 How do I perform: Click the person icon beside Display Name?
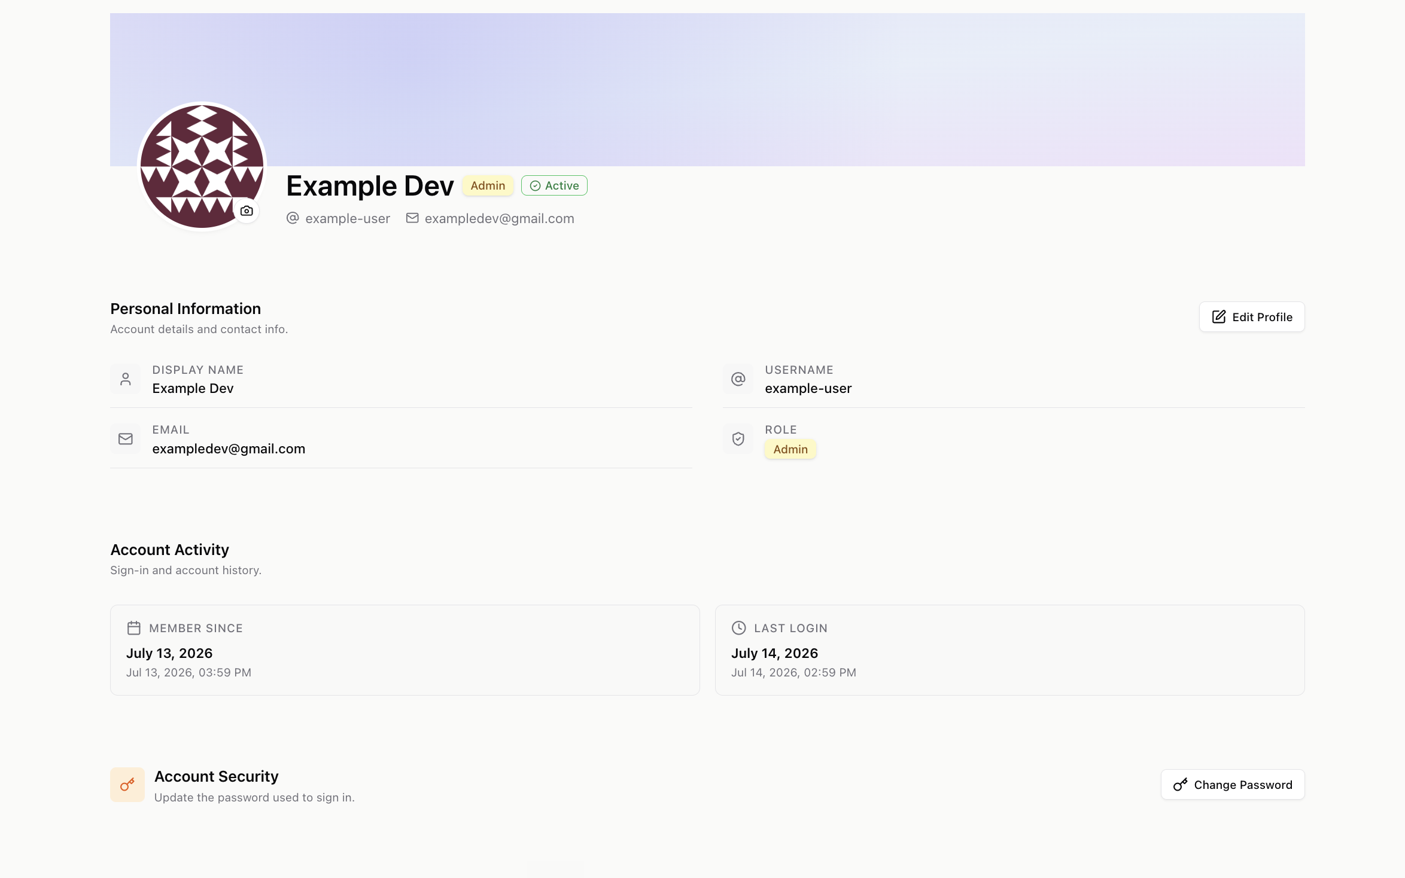(126, 379)
